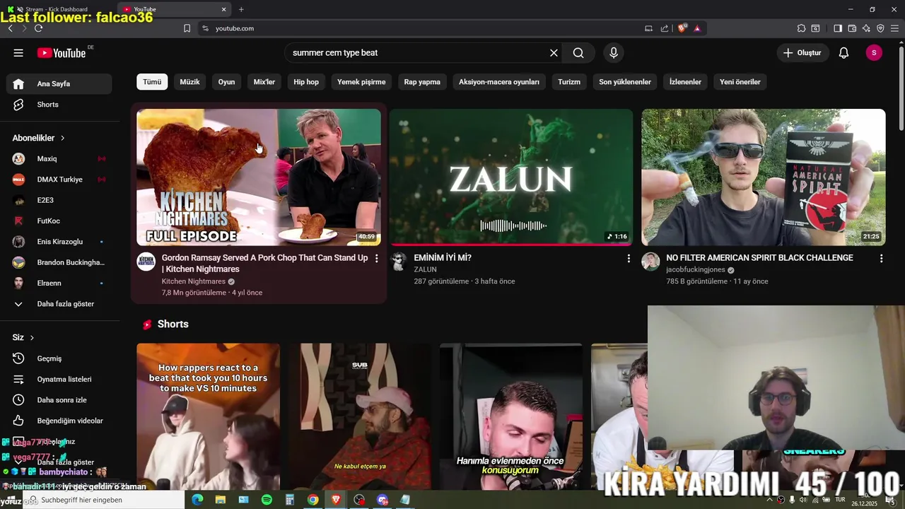Viewport: 905px width, 509px height.
Task: Clear the search text with the X icon
Action: [x=554, y=53]
